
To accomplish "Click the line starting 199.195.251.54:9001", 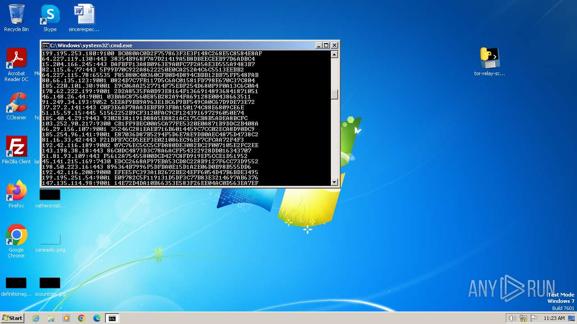I will [150, 178].
